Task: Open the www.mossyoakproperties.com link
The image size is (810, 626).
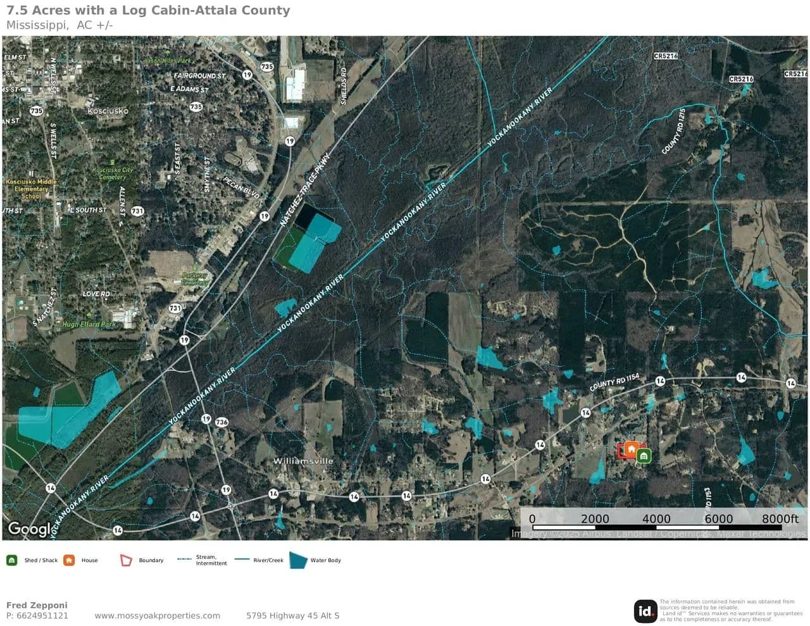Action: tap(158, 615)
